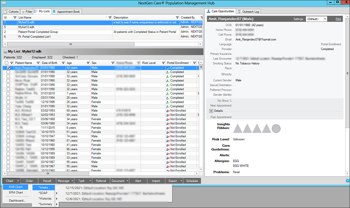Check the checkbox for the 12/12/1955 patient
This screenshot has width=350, height=208.
coord(8,149)
